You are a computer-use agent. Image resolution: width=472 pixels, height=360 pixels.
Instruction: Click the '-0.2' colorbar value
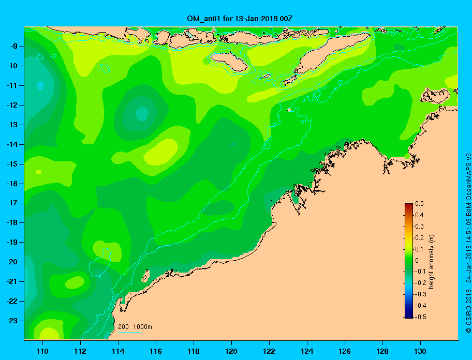[421, 283]
